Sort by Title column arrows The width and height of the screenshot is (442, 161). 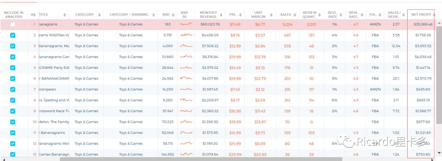(x=65, y=15)
